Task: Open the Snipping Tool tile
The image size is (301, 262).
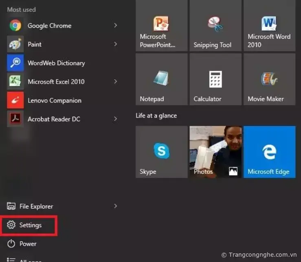Action: [215, 25]
